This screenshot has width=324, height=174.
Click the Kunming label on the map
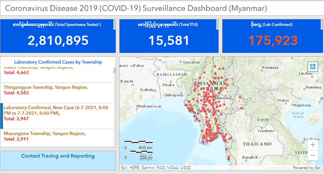[270, 68]
